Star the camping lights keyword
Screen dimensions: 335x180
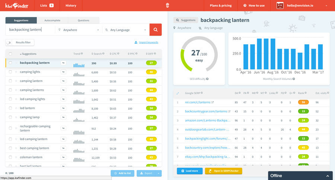tap(16, 72)
